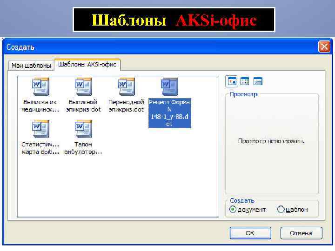Switch to large icons view
This screenshot has width=335, height=251.
point(232,81)
